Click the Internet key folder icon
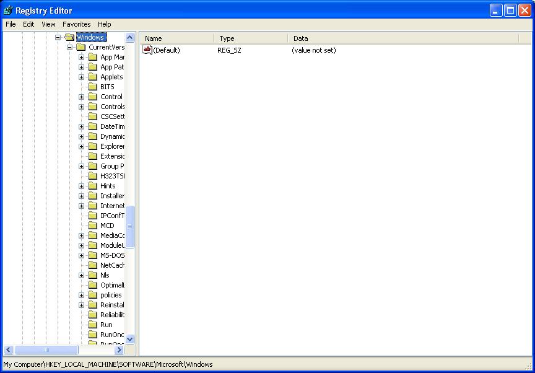 (92, 206)
